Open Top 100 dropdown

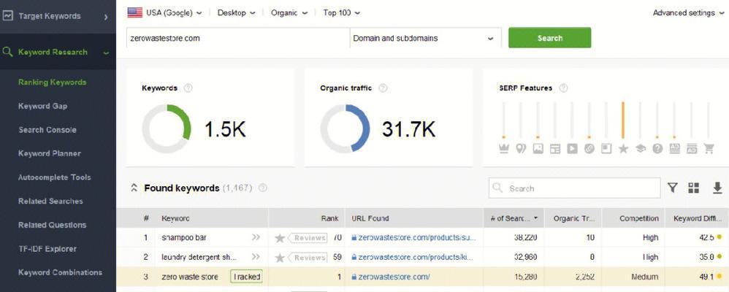341,12
